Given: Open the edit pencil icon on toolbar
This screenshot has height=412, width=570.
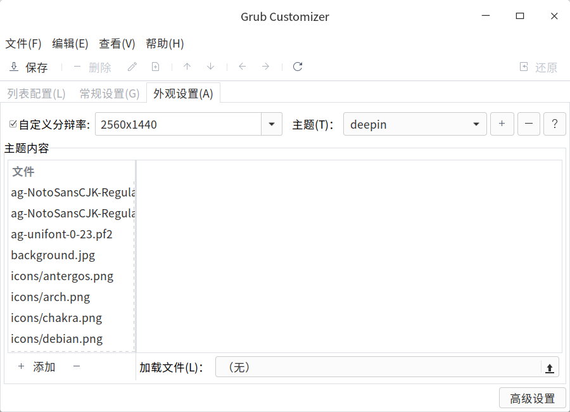Looking at the screenshot, I should pos(132,67).
